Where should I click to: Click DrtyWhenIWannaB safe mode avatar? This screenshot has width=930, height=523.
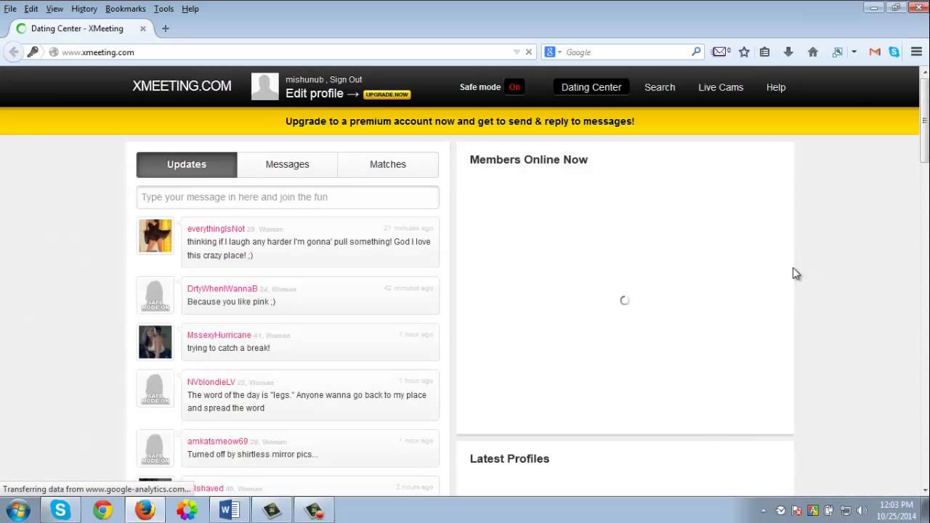click(155, 296)
